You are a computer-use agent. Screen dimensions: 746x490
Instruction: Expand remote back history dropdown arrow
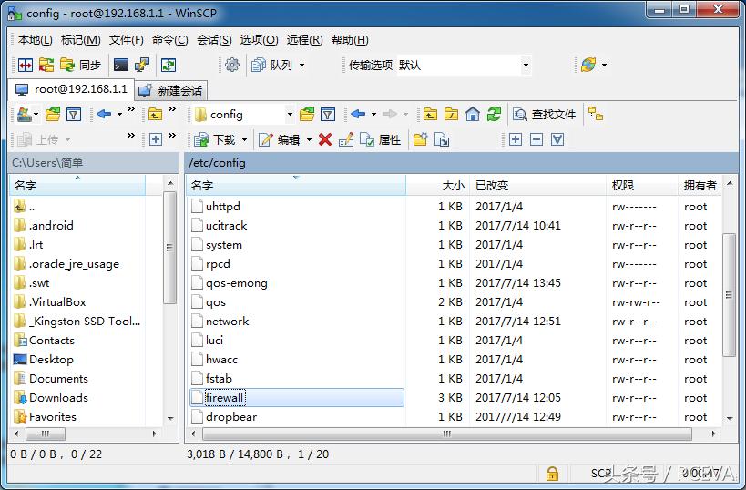click(x=373, y=115)
